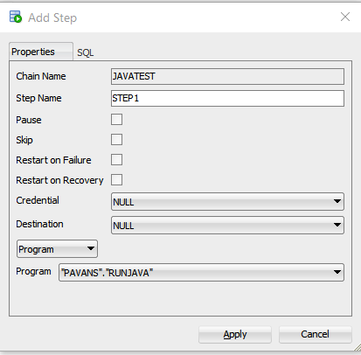Expand the Destination dropdown list
Image resolution: width=361 pixels, height=355 pixels.
pos(227,225)
